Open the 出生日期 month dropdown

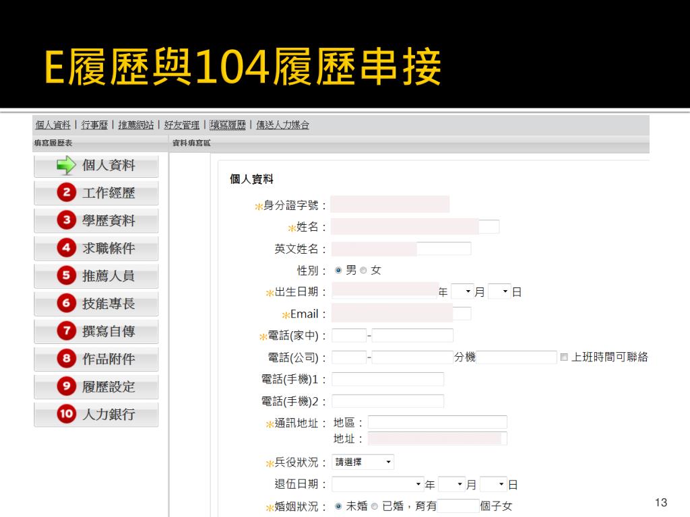coord(462,291)
